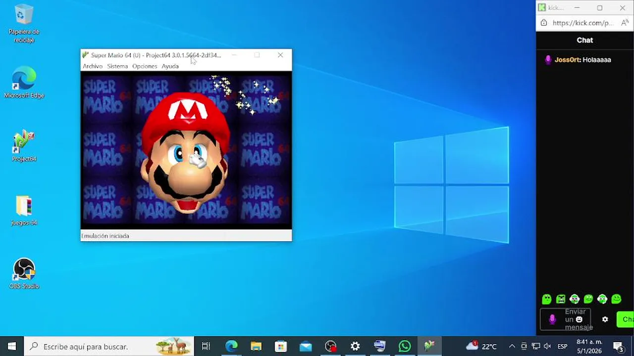Click the ESP language indicator
The image size is (634, 356).
563,346
